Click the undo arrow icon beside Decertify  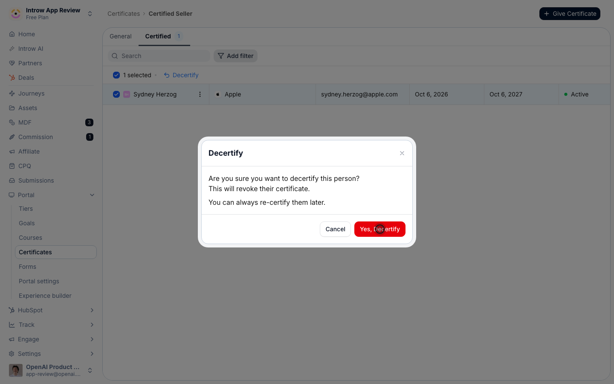coord(167,75)
